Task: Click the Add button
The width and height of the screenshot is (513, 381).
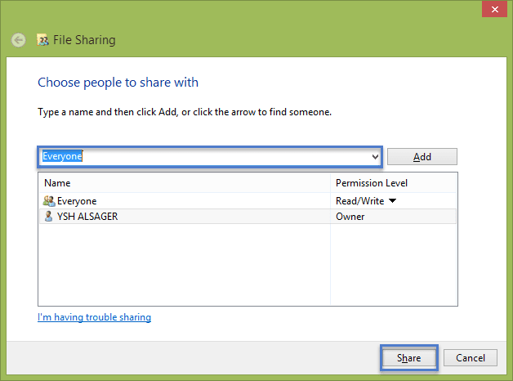Action: [422, 157]
